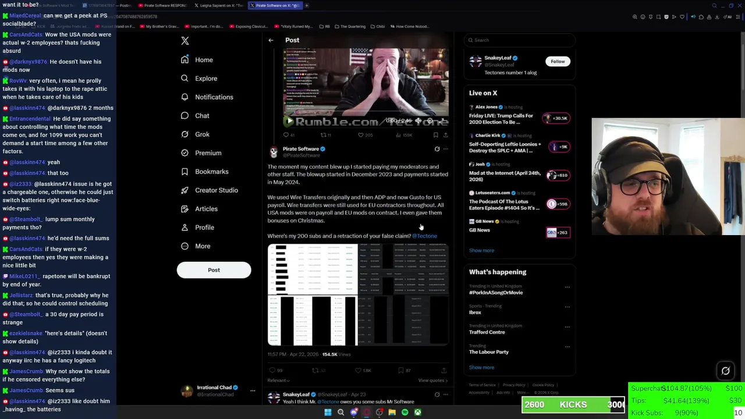Share the quoted video post
The height and width of the screenshot is (419, 745).
(x=445, y=135)
